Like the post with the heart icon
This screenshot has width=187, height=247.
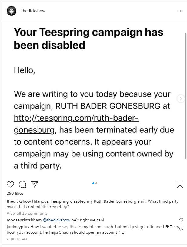click(10, 184)
